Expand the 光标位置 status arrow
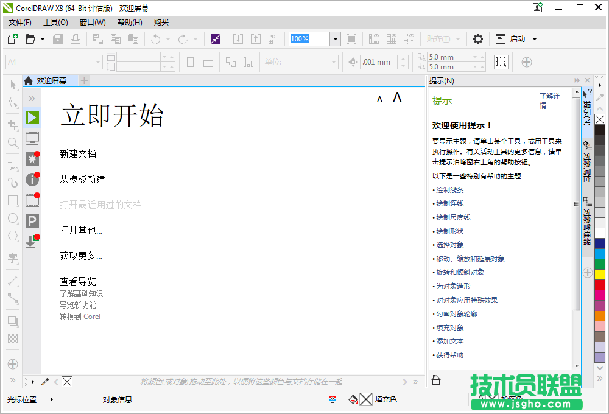The image size is (609, 414). [x=52, y=399]
